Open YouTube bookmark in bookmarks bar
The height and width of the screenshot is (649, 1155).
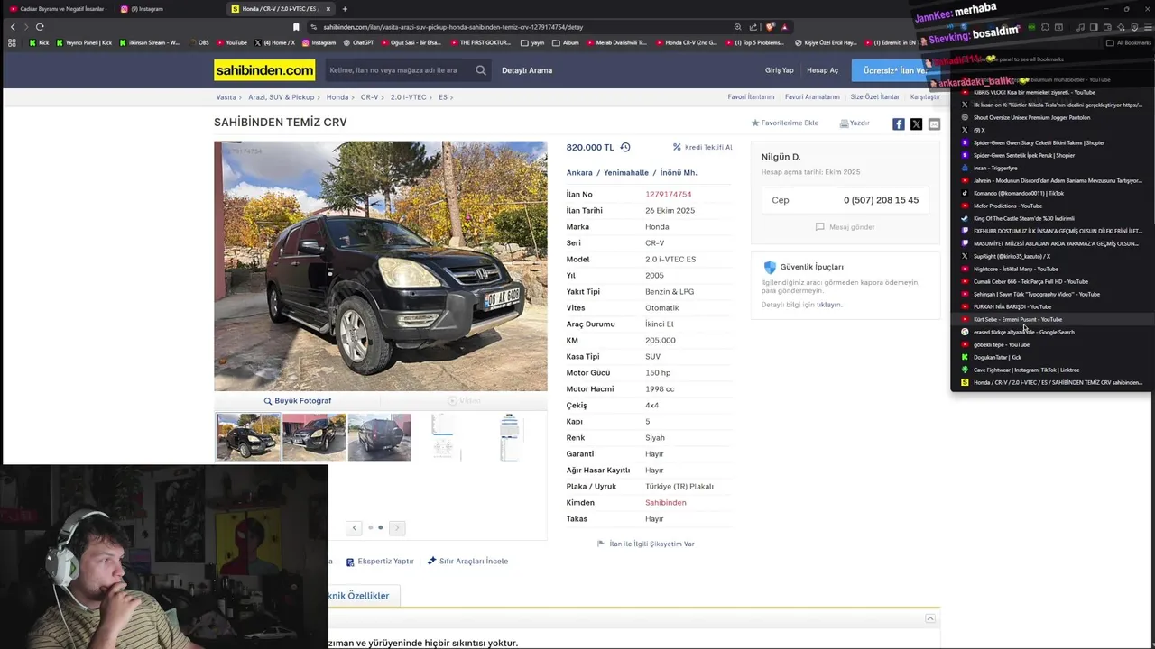[231, 42]
